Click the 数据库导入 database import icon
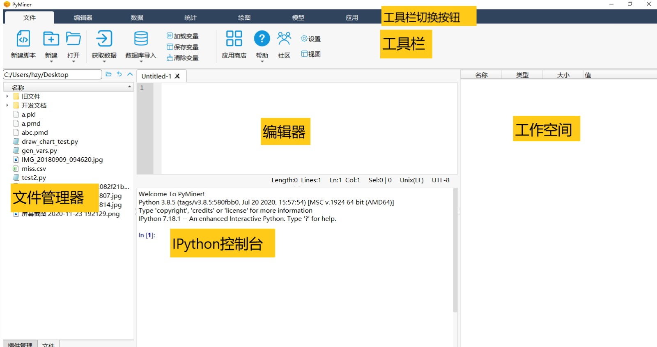 click(x=141, y=39)
